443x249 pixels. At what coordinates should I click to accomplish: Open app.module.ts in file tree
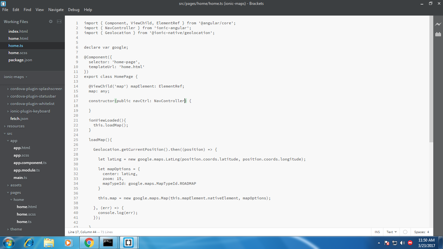click(27, 170)
